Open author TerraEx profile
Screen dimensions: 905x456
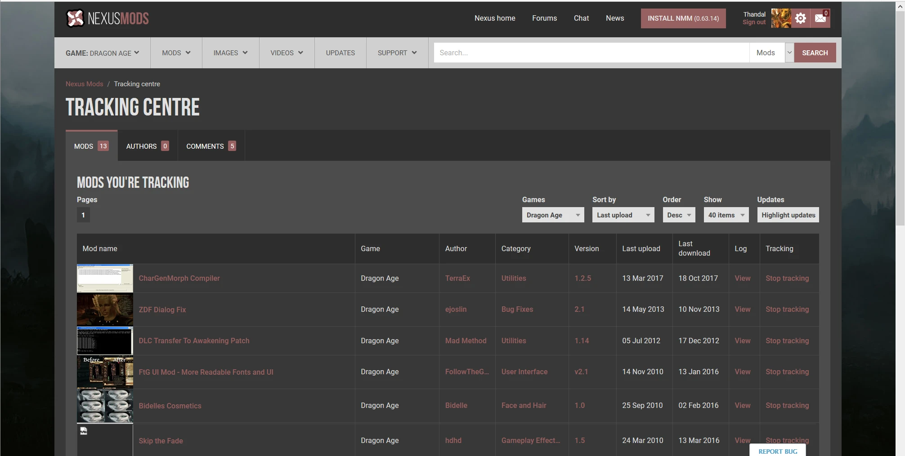457,279
